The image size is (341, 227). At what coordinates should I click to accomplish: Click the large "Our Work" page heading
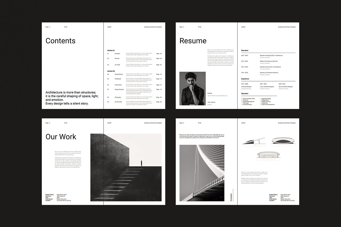point(61,137)
